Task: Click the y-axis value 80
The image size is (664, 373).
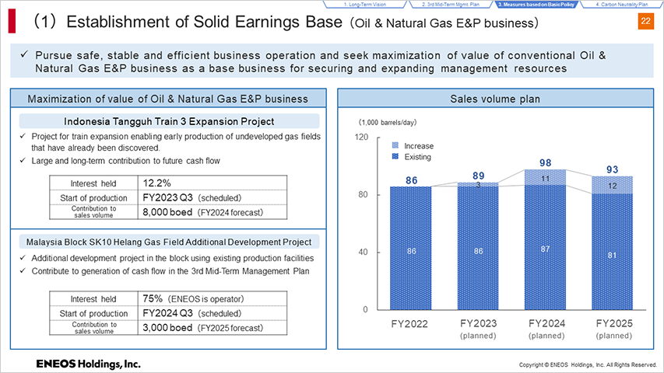Action: [363, 194]
